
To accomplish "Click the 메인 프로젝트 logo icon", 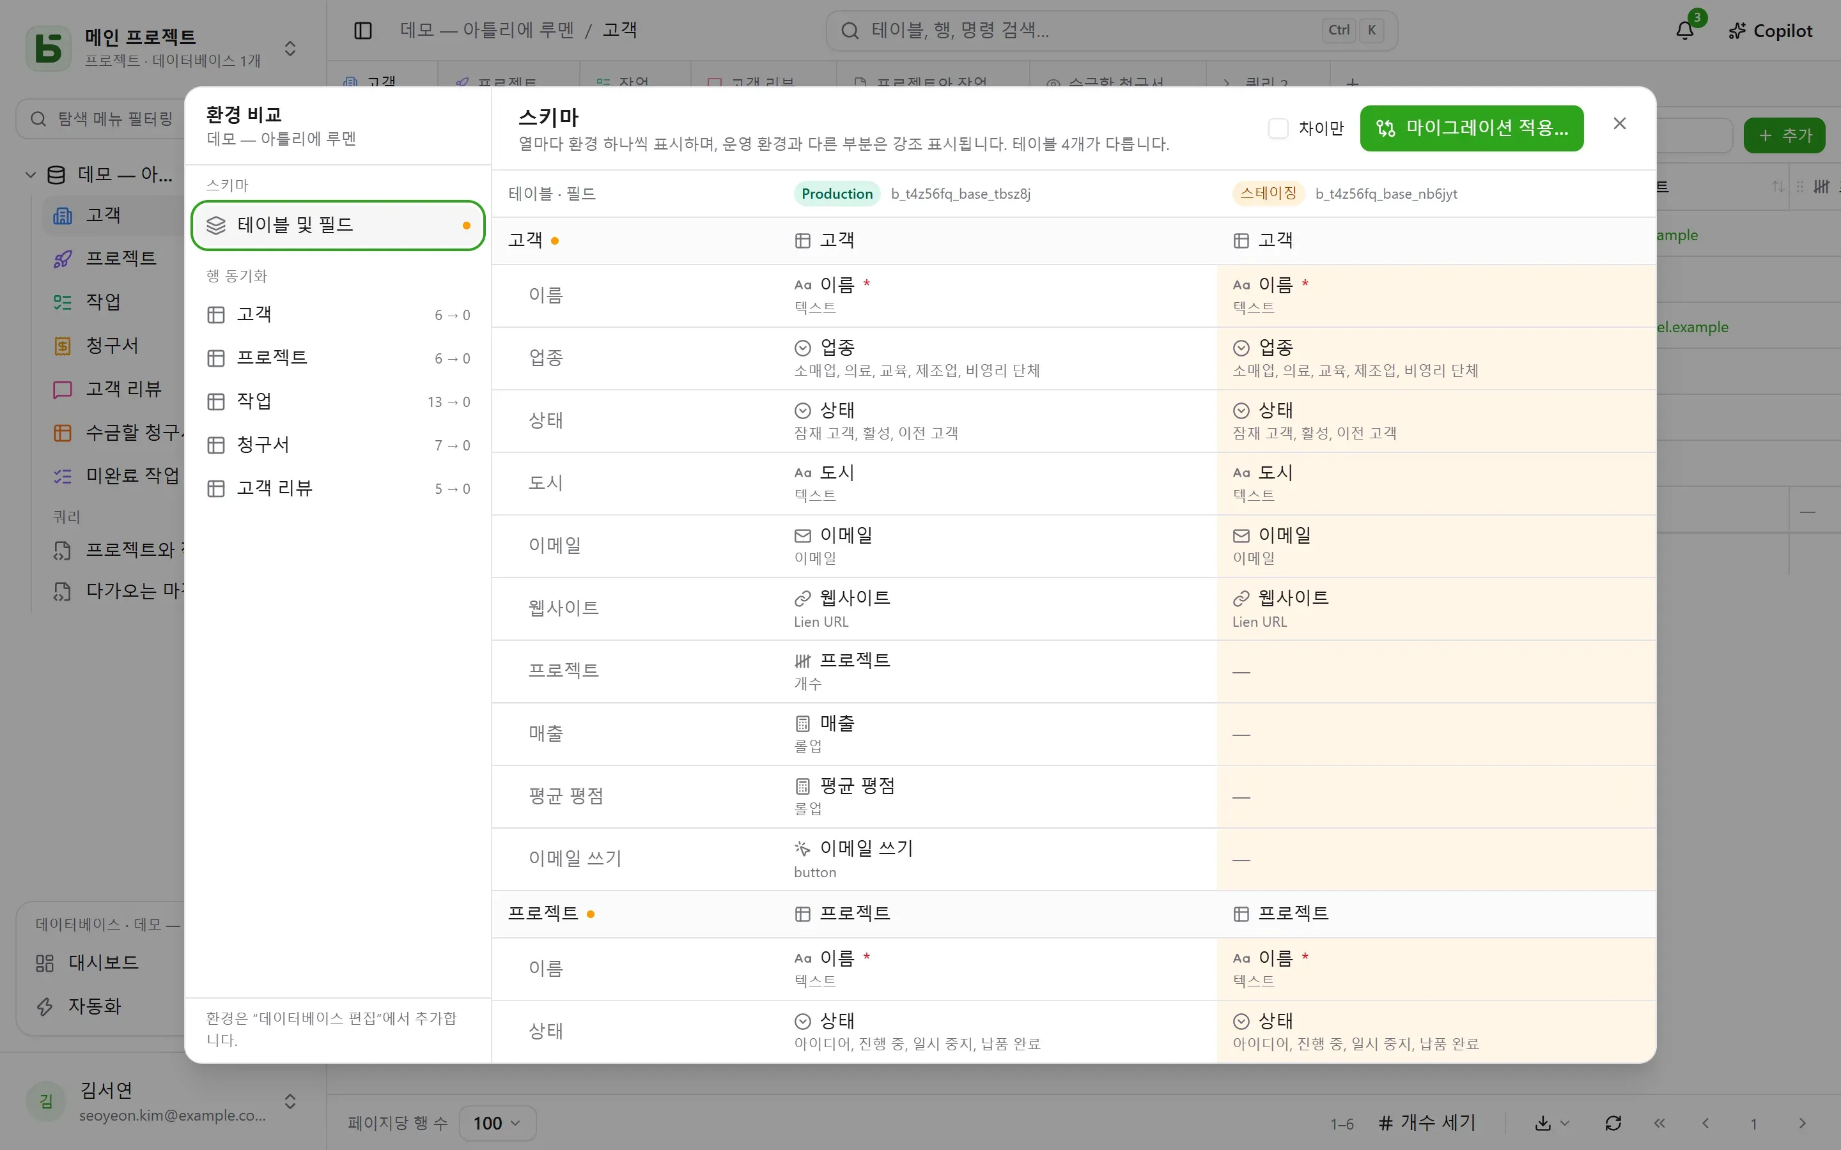I will click(x=49, y=48).
